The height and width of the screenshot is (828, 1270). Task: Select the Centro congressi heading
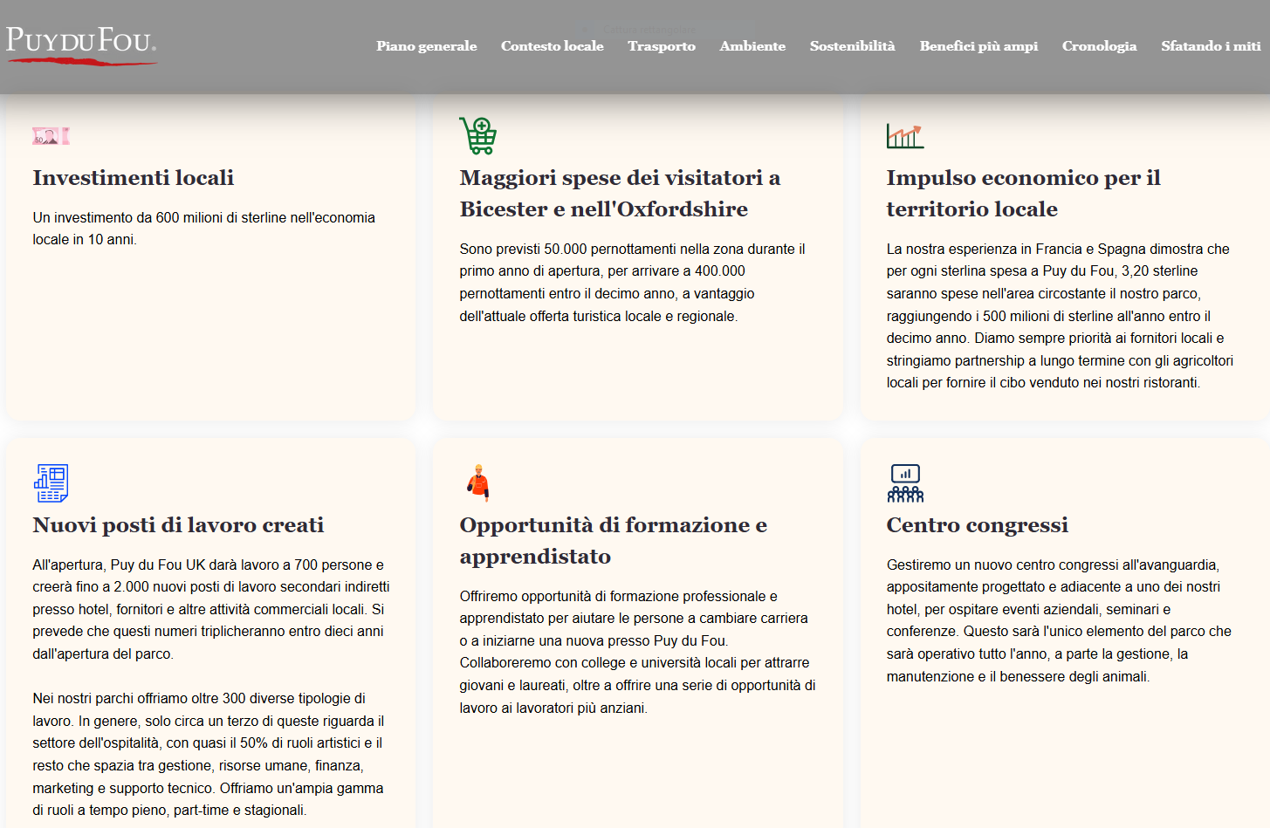(x=977, y=525)
